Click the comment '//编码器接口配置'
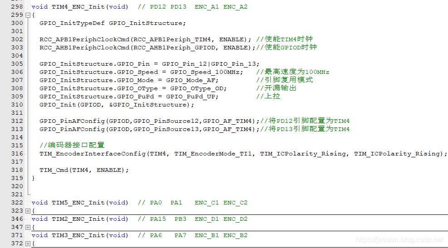448x248 pixels. pos(72,145)
